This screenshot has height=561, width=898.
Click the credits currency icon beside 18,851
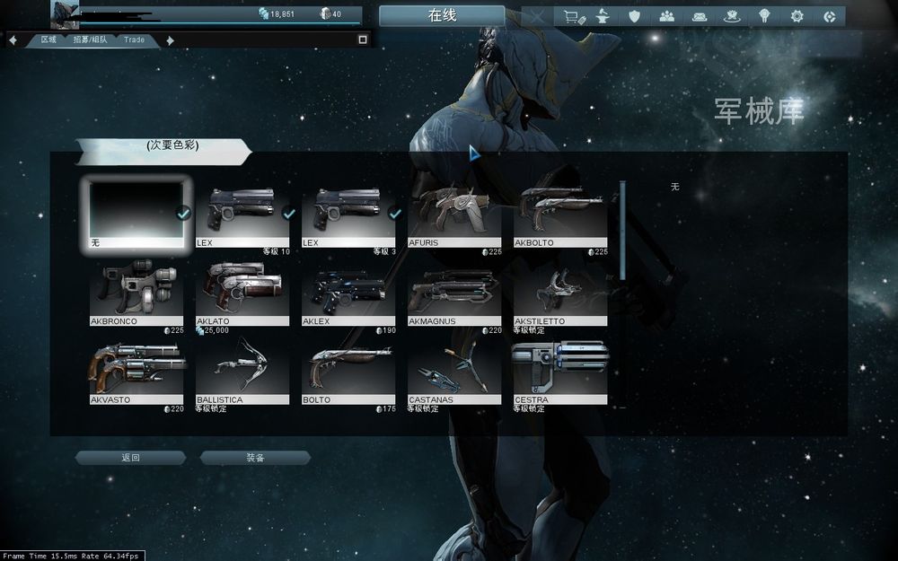tap(263, 13)
